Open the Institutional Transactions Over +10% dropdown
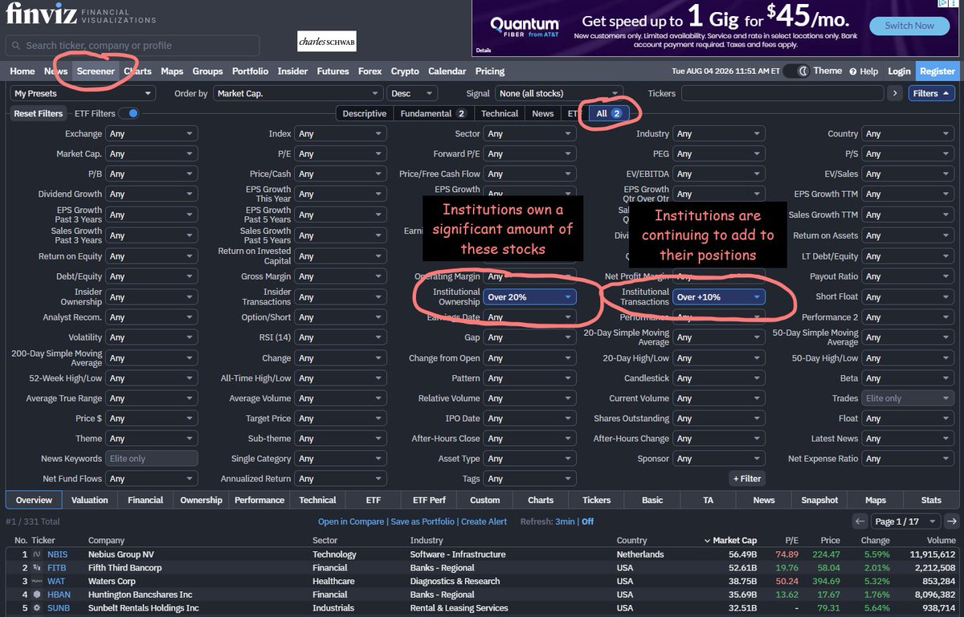This screenshot has width=964, height=617. 719,297
